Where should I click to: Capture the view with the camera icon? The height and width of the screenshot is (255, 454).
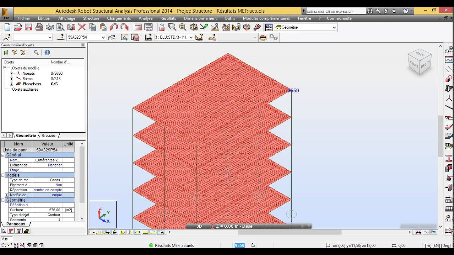(71, 27)
